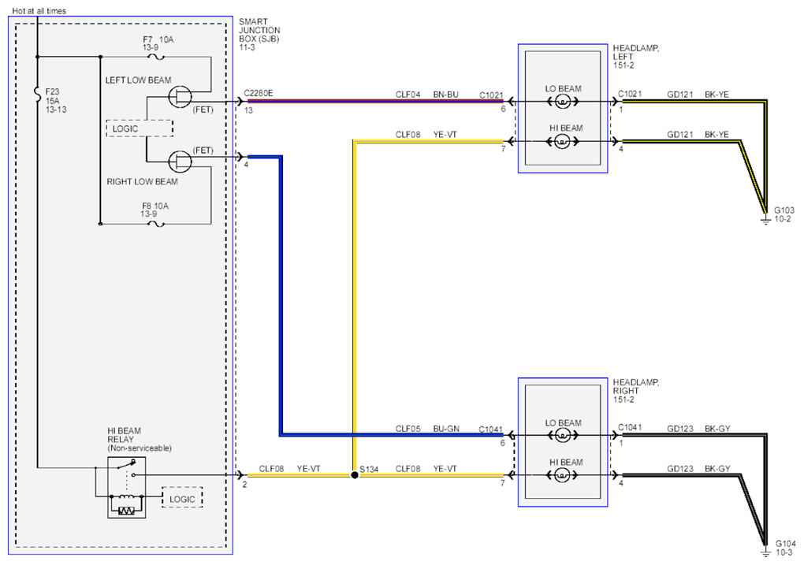The height and width of the screenshot is (565, 804).
Task: Select the right headlamp LO BEAM bulb symbol
Action: (x=563, y=436)
